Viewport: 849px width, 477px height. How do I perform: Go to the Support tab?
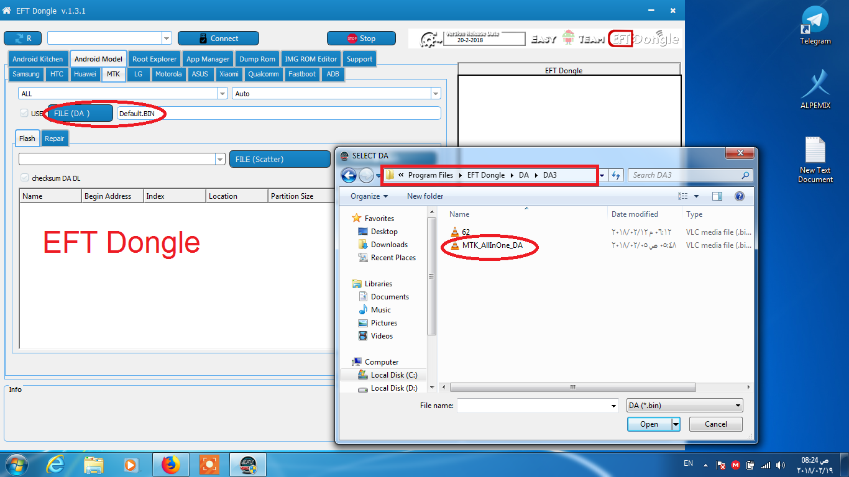pos(359,59)
